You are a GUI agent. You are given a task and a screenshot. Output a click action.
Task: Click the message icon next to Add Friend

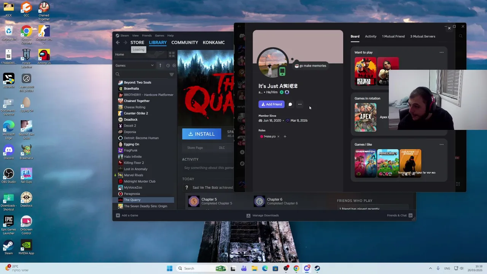pyautogui.click(x=290, y=104)
